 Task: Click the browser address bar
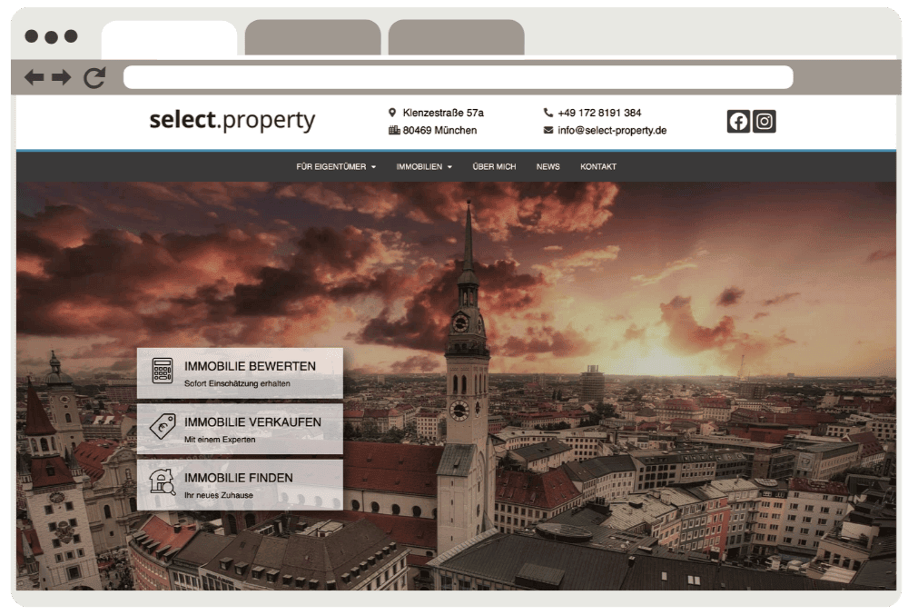point(458,77)
